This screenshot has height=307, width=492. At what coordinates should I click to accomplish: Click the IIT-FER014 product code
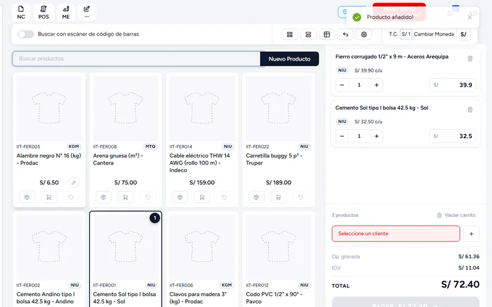(x=181, y=147)
